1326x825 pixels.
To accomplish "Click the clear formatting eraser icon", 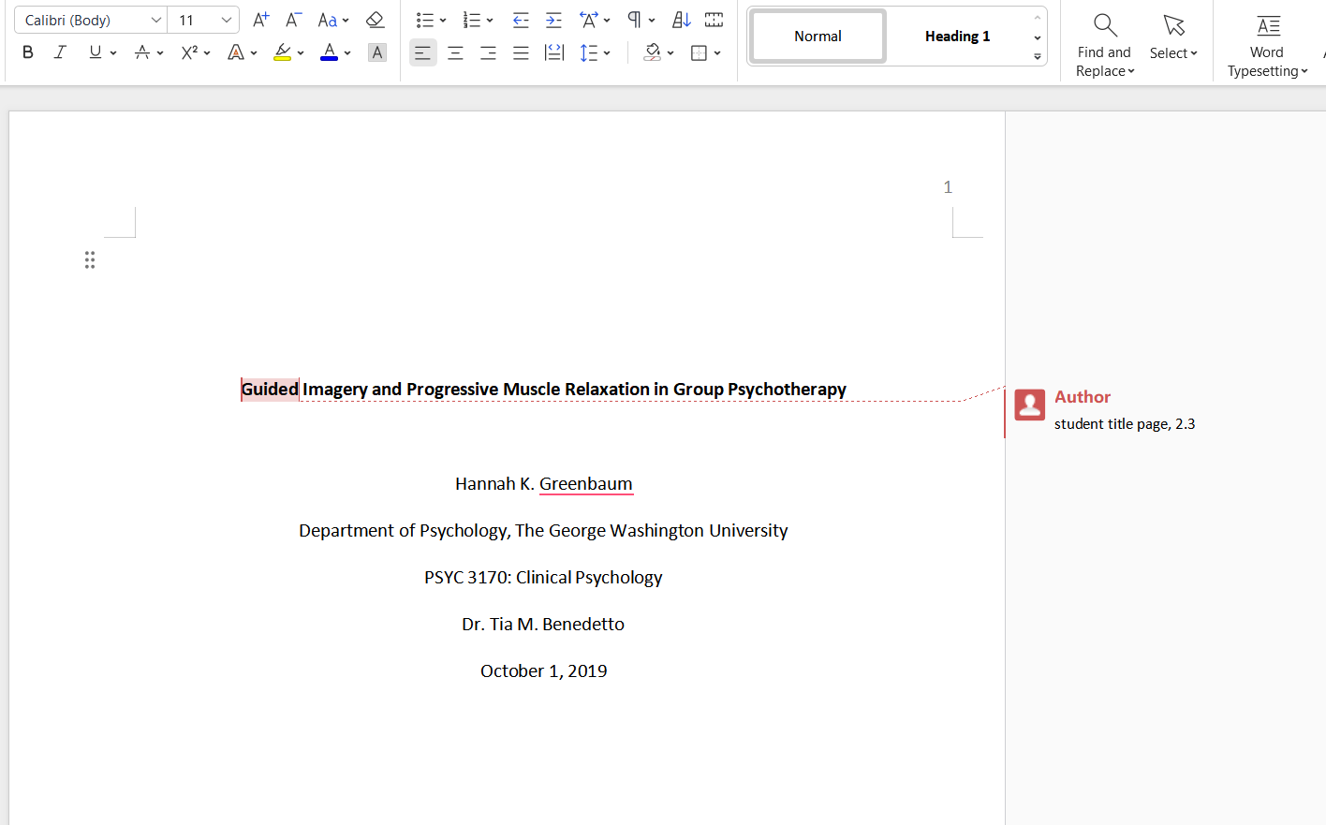I will pos(376,20).
